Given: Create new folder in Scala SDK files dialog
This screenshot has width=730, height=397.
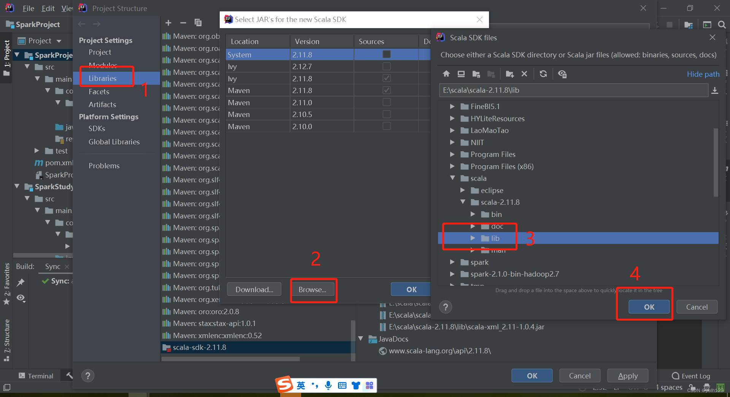Looking at the screenshot, I should point(510,74).
